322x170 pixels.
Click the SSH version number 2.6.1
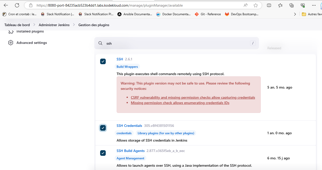pos(129,59)
